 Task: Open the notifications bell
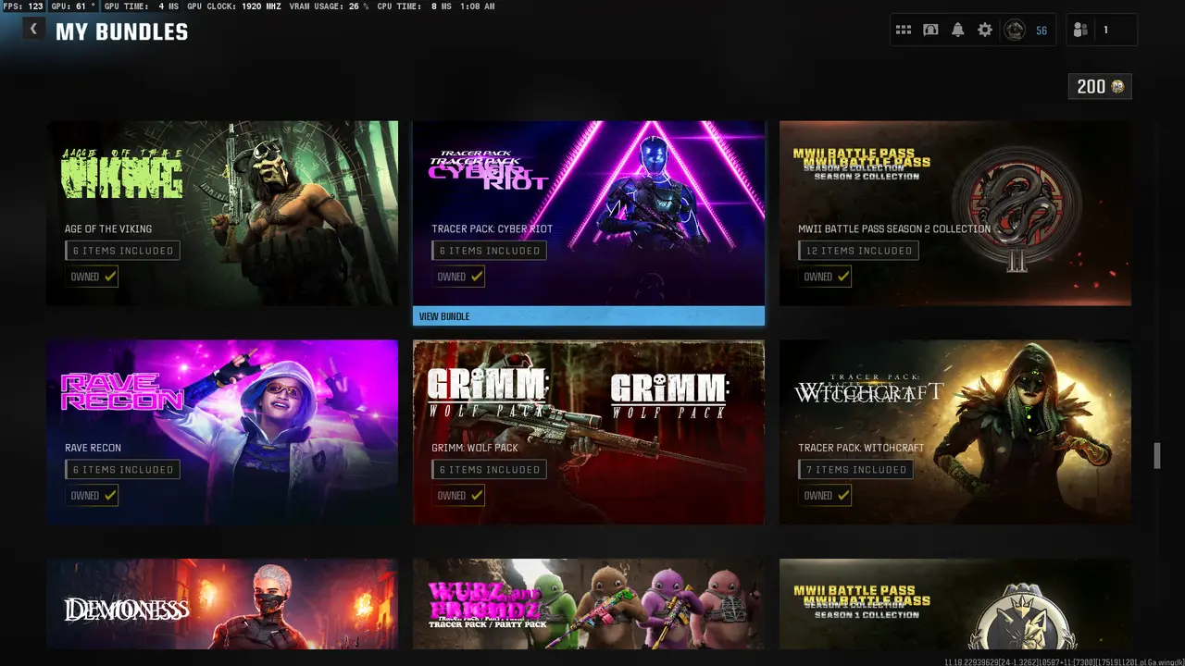(958, 30)
